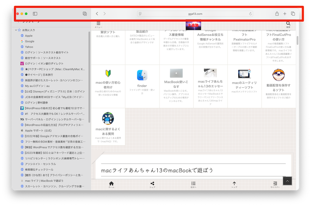The height and width of the screenshot is (206, 311).
Task: Click the 大追跡 site logo image
Action: [x=193, y=25]
